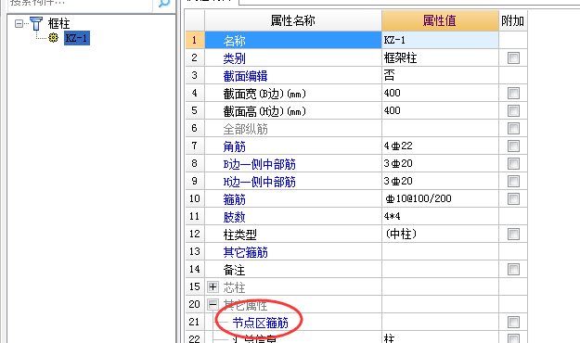Click the search magnifier icon

point(163,3)
